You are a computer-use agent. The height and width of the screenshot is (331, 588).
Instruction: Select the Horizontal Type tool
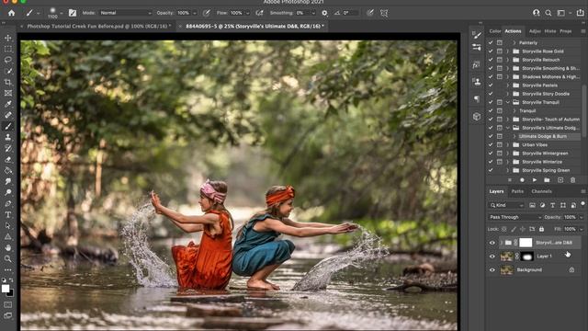tap(8, 214)
